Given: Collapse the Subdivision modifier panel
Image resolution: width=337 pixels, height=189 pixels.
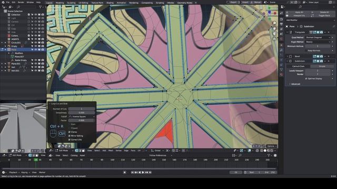Looking at the screenshot, I should pos(288,61).
